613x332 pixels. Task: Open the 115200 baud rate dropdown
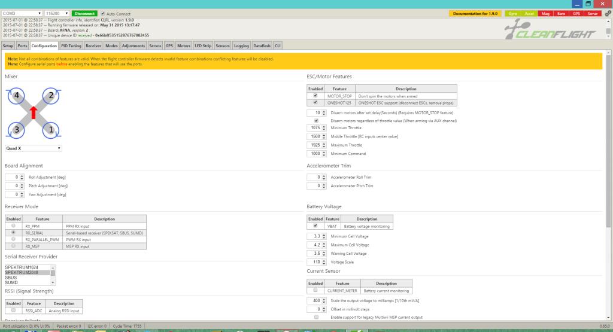coord(57,13)
